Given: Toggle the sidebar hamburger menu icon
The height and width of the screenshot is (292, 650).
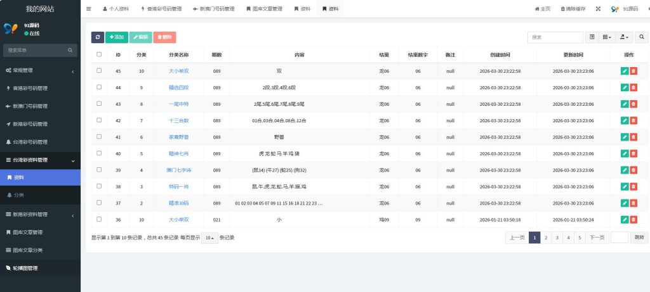Looking at the screenshot, I should (89, 9).
